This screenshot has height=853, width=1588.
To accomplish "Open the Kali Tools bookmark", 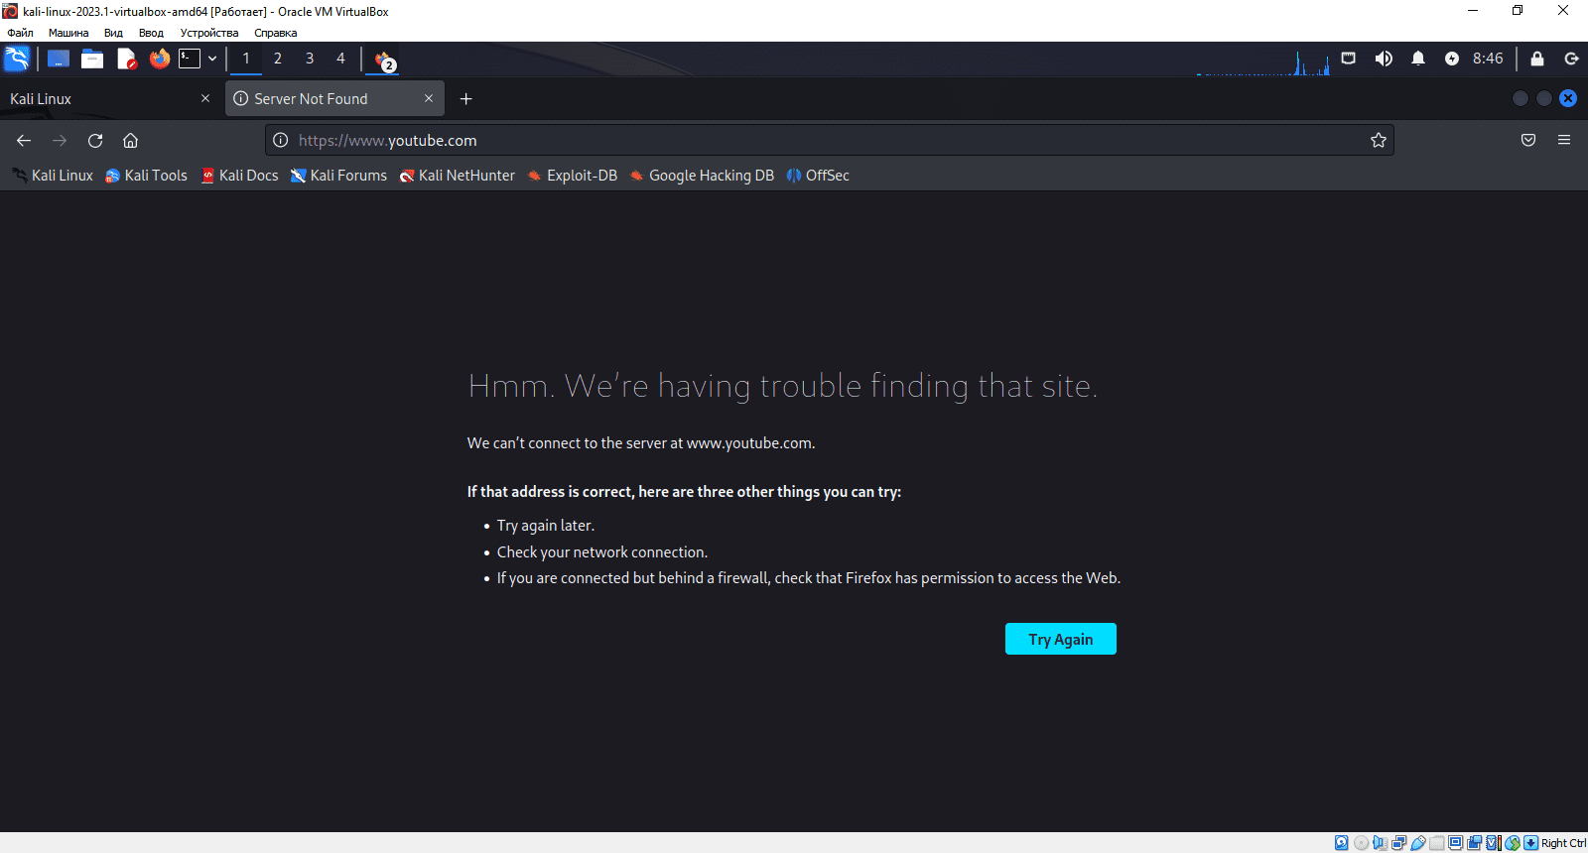I will (146, 176).
